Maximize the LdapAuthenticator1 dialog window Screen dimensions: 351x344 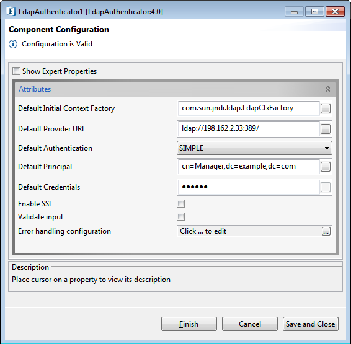(x=314, y=11)
